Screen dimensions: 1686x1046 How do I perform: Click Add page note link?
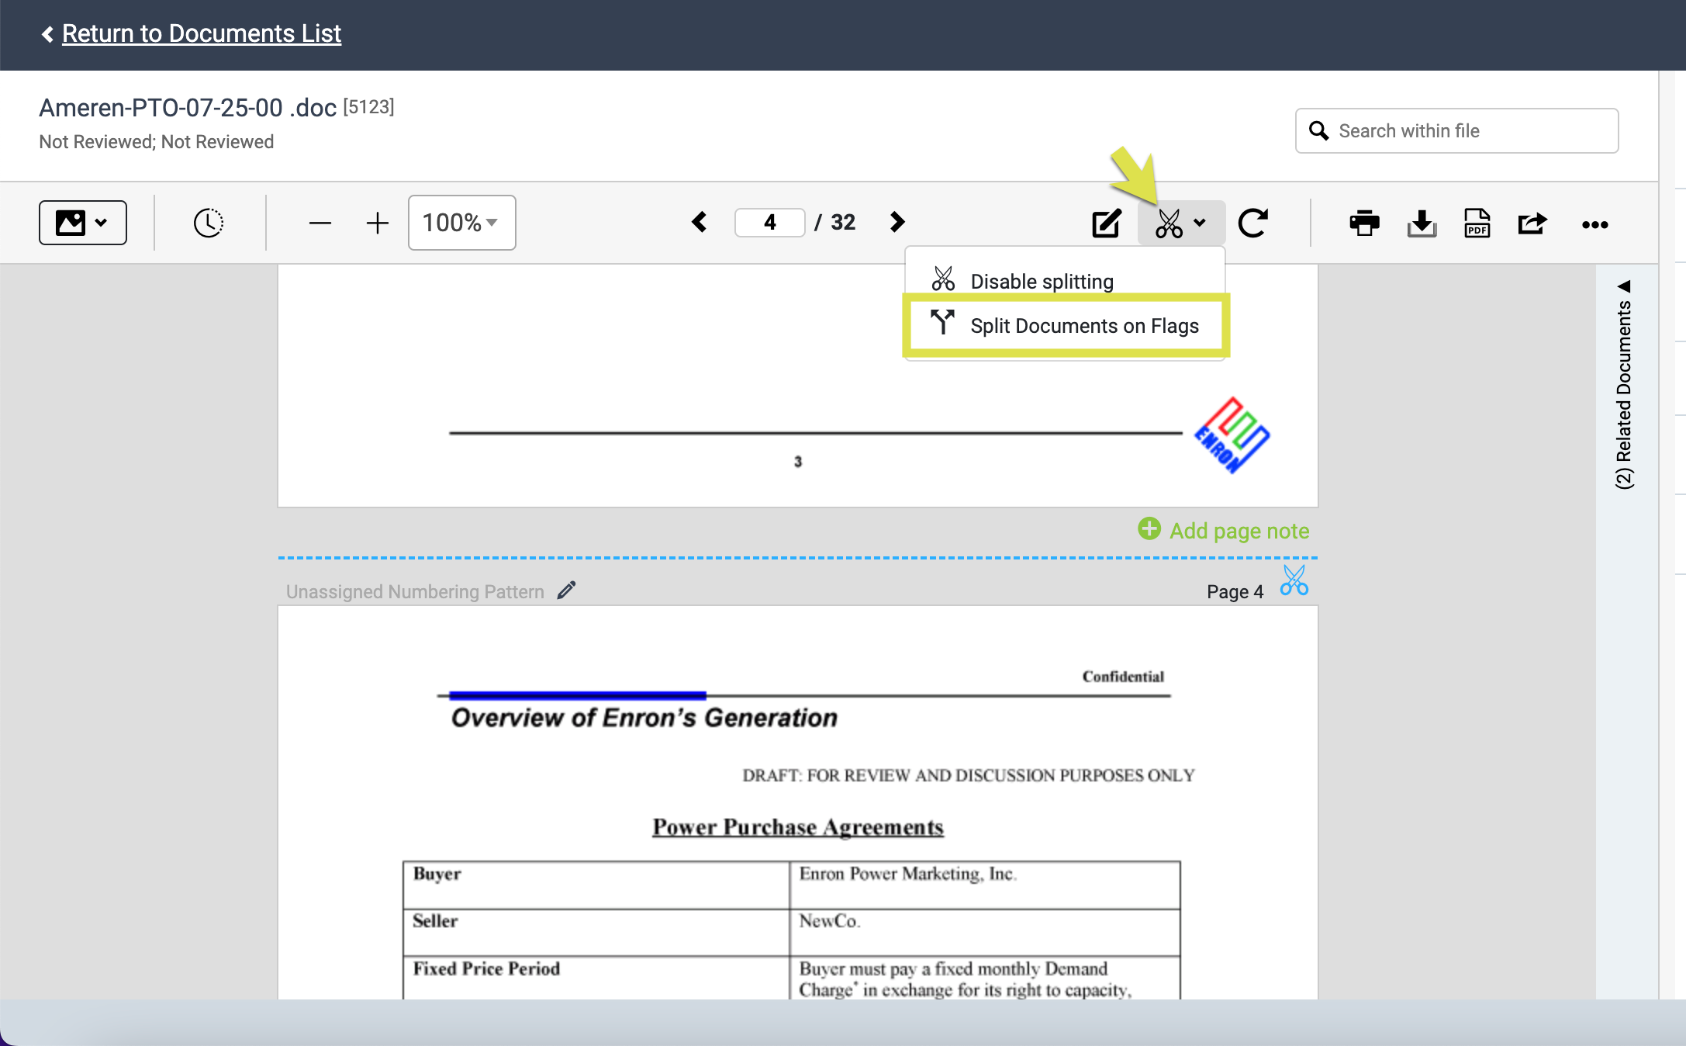1239,531
